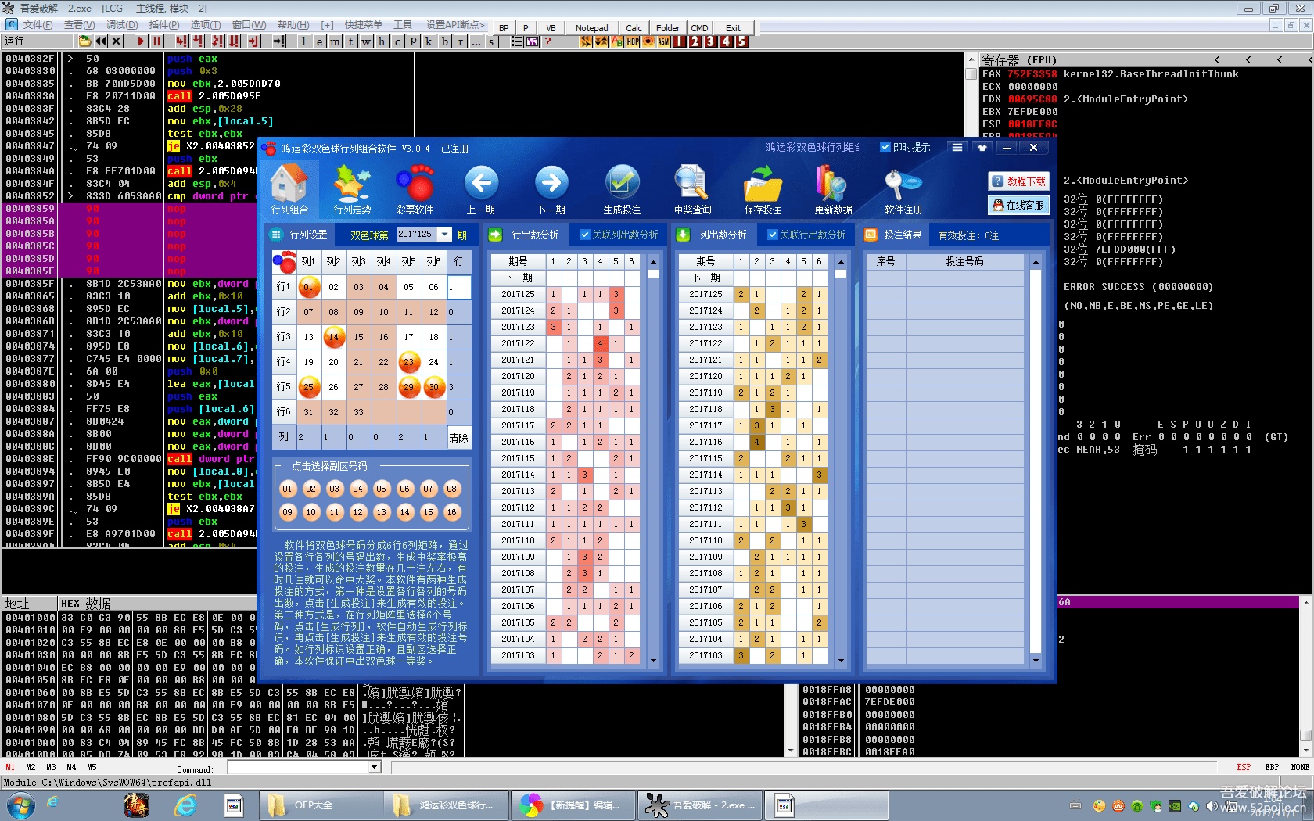Toggle the 即时提示 checkbox
The image size is (1314, 821).
coord(885,147)
